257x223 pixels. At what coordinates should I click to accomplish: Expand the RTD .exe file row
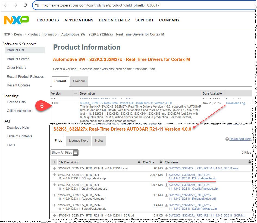[x=54, y=168]
